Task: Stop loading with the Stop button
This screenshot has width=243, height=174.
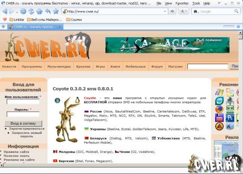Action: [x=23, y=11]
